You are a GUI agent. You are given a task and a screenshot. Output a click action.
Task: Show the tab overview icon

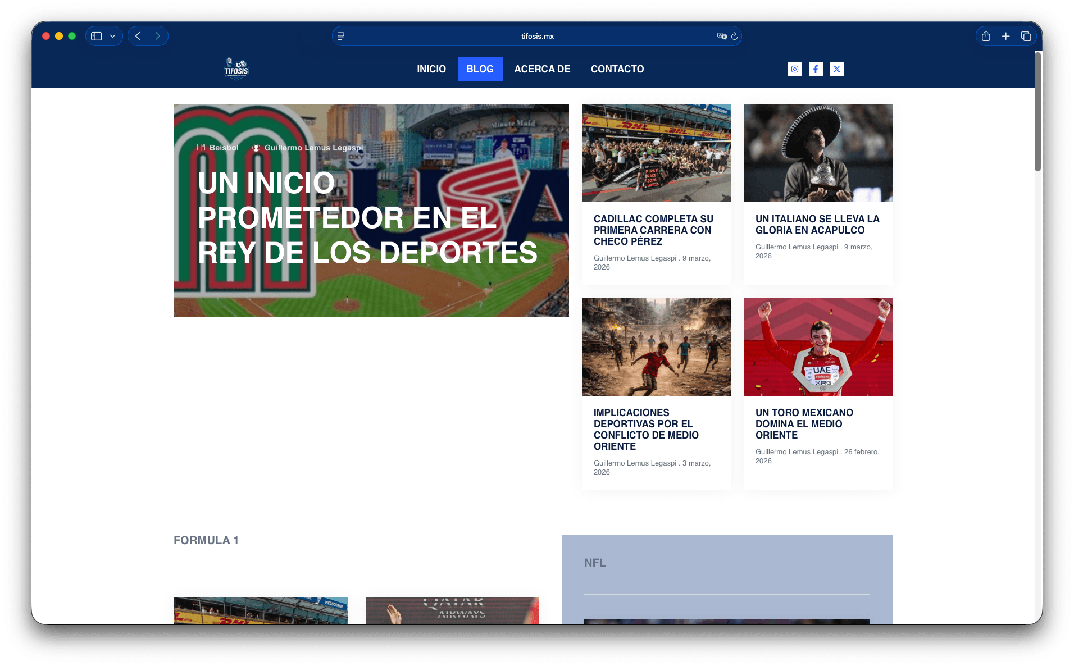tap(1026, 36)
